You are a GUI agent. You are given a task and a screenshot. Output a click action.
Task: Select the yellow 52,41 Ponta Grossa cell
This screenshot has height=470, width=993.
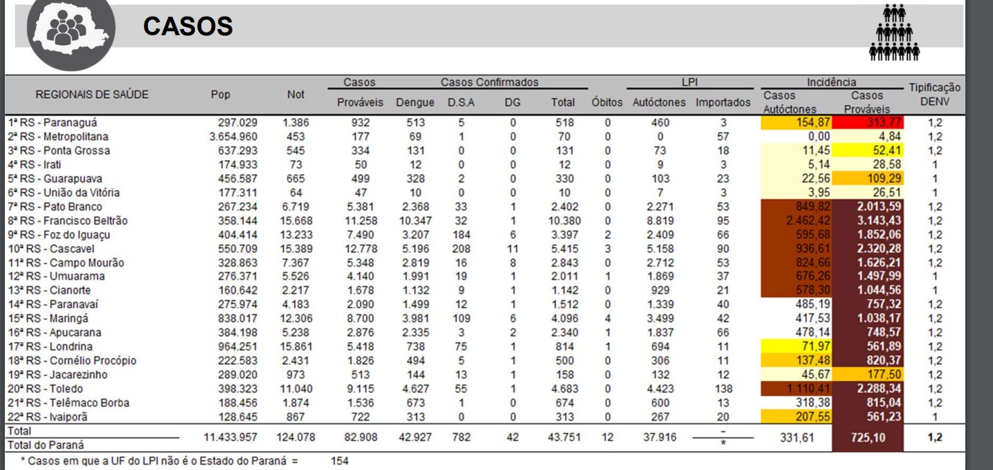867,151
